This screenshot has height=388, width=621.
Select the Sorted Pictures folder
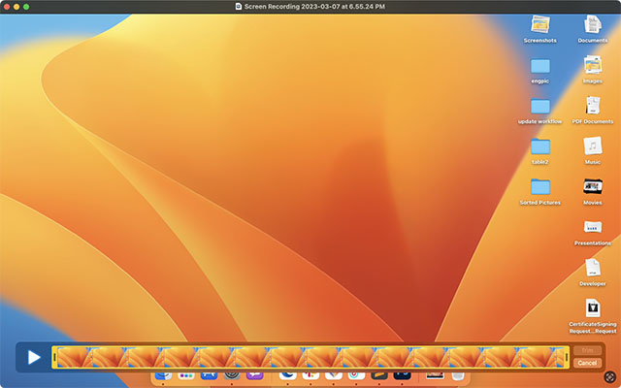click(x=540, y=186)
